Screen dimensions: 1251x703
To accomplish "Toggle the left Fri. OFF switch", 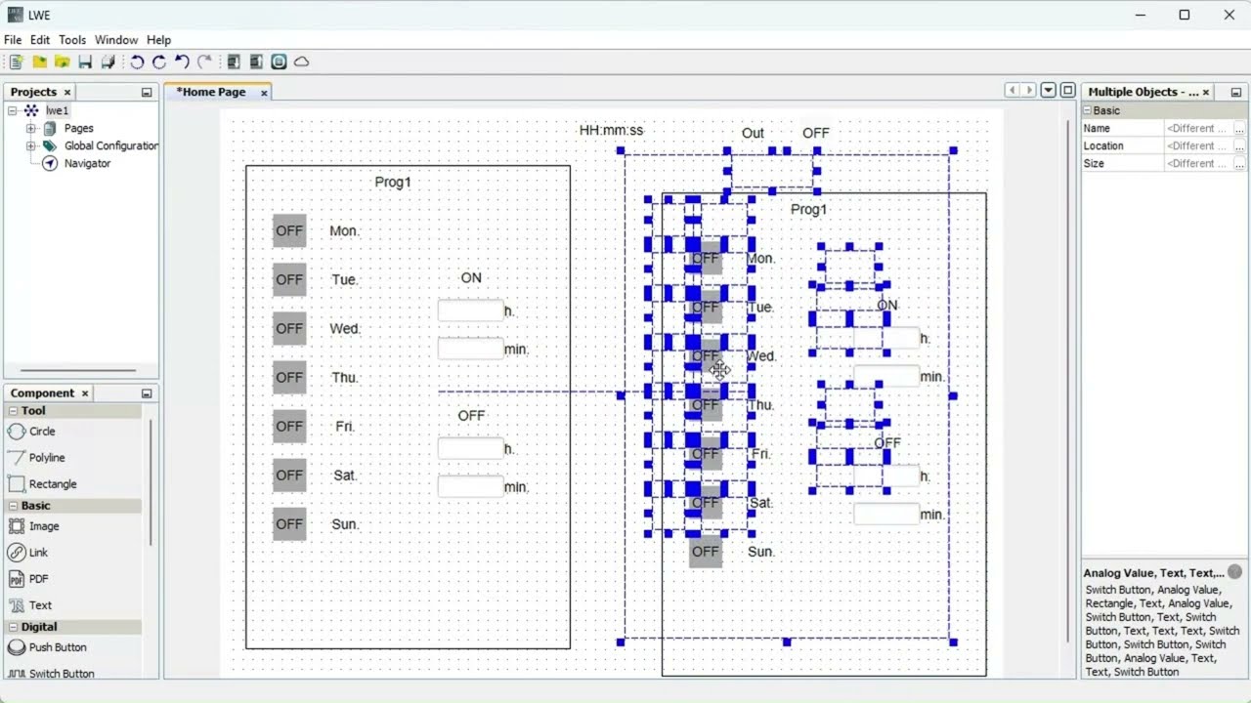I will pos(289,426).
